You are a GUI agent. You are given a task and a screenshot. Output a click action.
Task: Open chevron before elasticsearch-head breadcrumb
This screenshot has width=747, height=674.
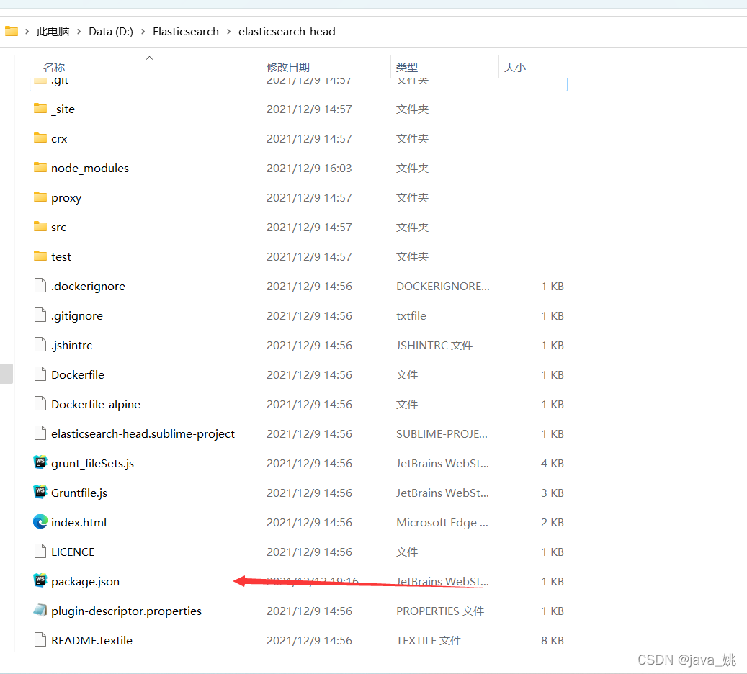coord(229,32)
